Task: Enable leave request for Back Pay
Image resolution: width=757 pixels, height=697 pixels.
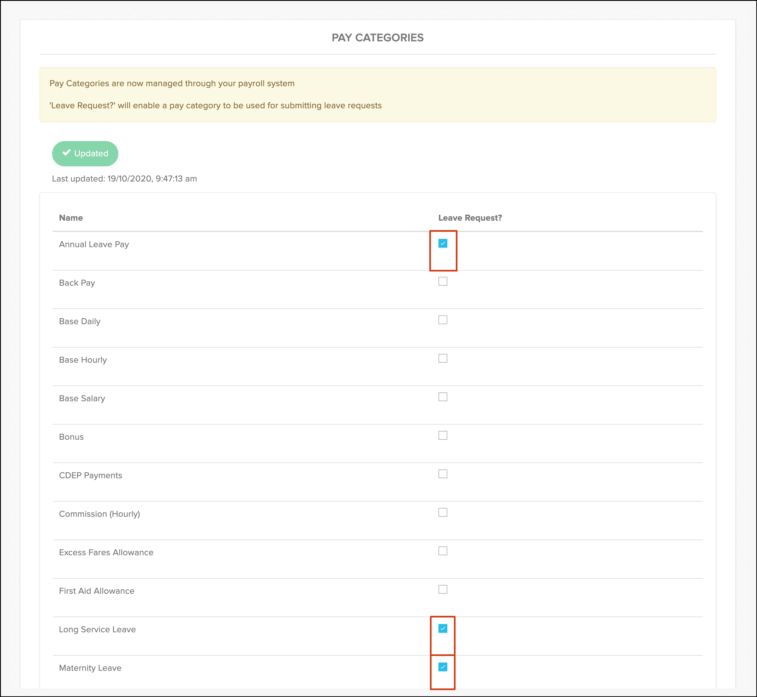Action: (x=443, y=282)
